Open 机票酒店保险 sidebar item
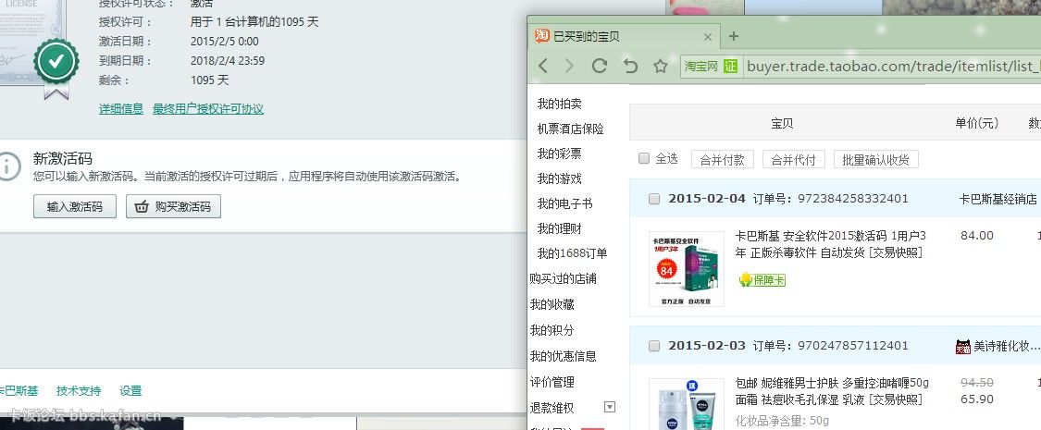Viewport: 1041px width, 430px height. point(570,129)
